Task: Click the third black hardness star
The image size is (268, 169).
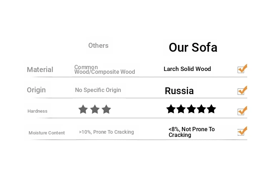Action: [191, 109]
